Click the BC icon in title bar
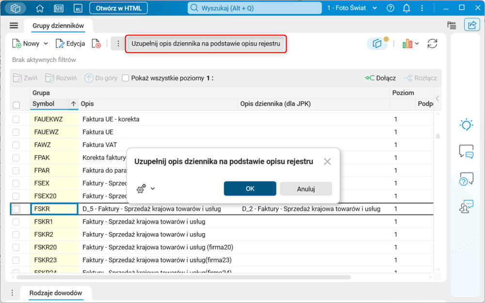The image size is (485, 303). coord(78,8)
